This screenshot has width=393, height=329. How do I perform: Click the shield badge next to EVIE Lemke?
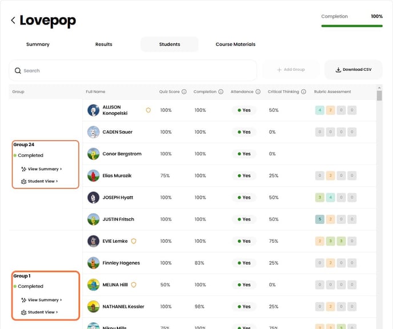134,241
